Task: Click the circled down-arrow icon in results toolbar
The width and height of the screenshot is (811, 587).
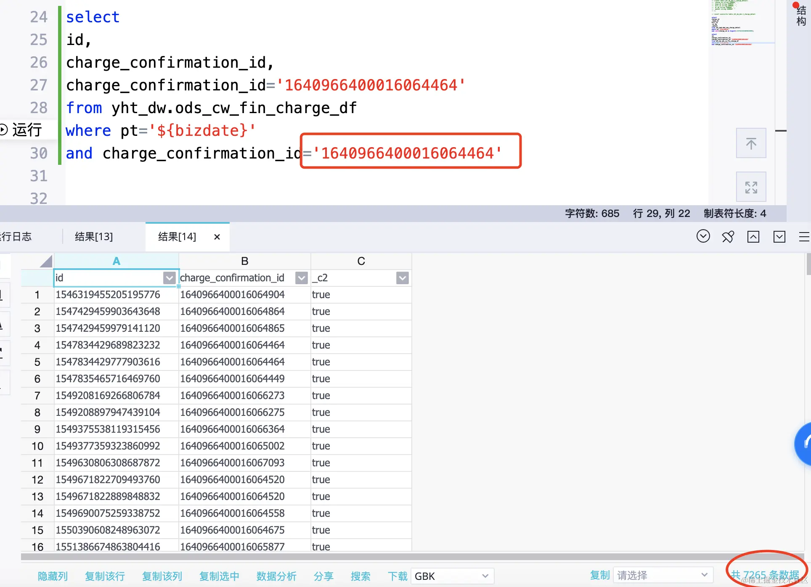Action: [x=703, y=236]
